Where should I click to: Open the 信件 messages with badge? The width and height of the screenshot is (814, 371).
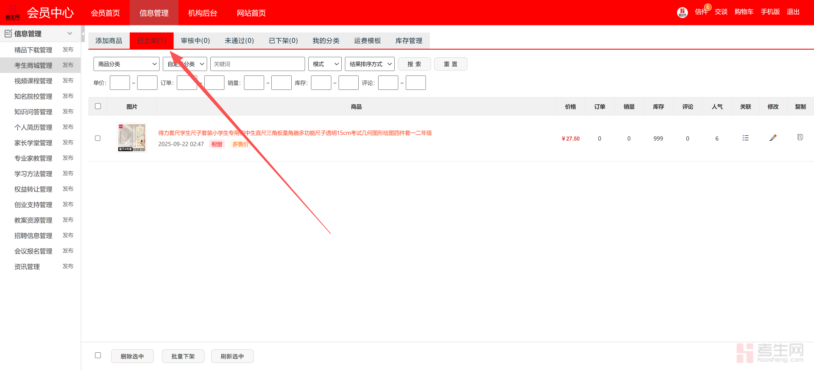point(701,12)
